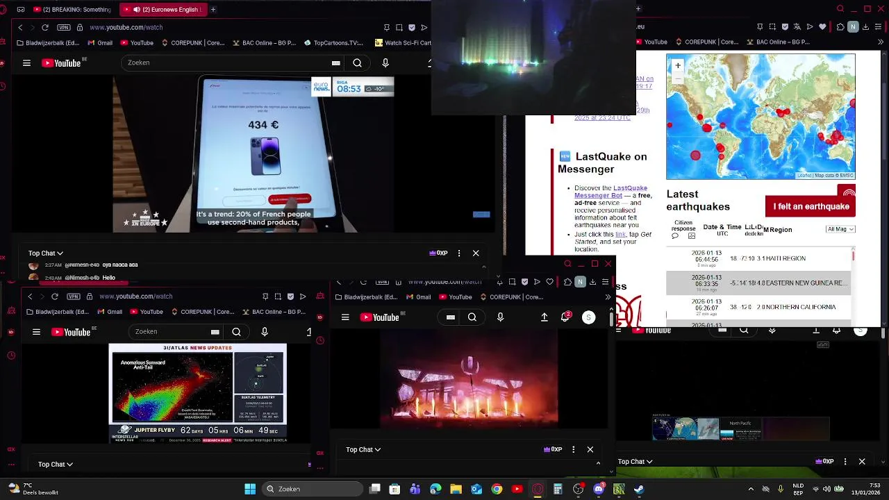
Task: Select HAITI REGION earthquake row
Action: tap(758, 258)
